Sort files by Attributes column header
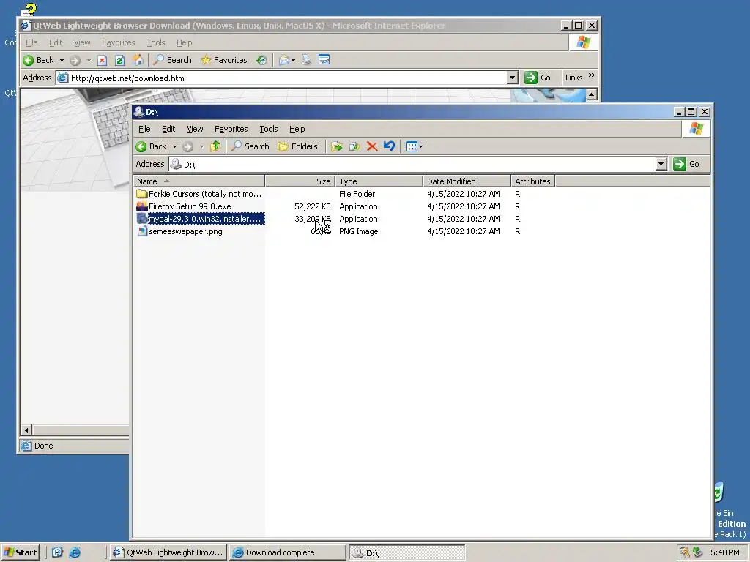The width and height of the screenshot is (750, 562). tap(532, 181)
